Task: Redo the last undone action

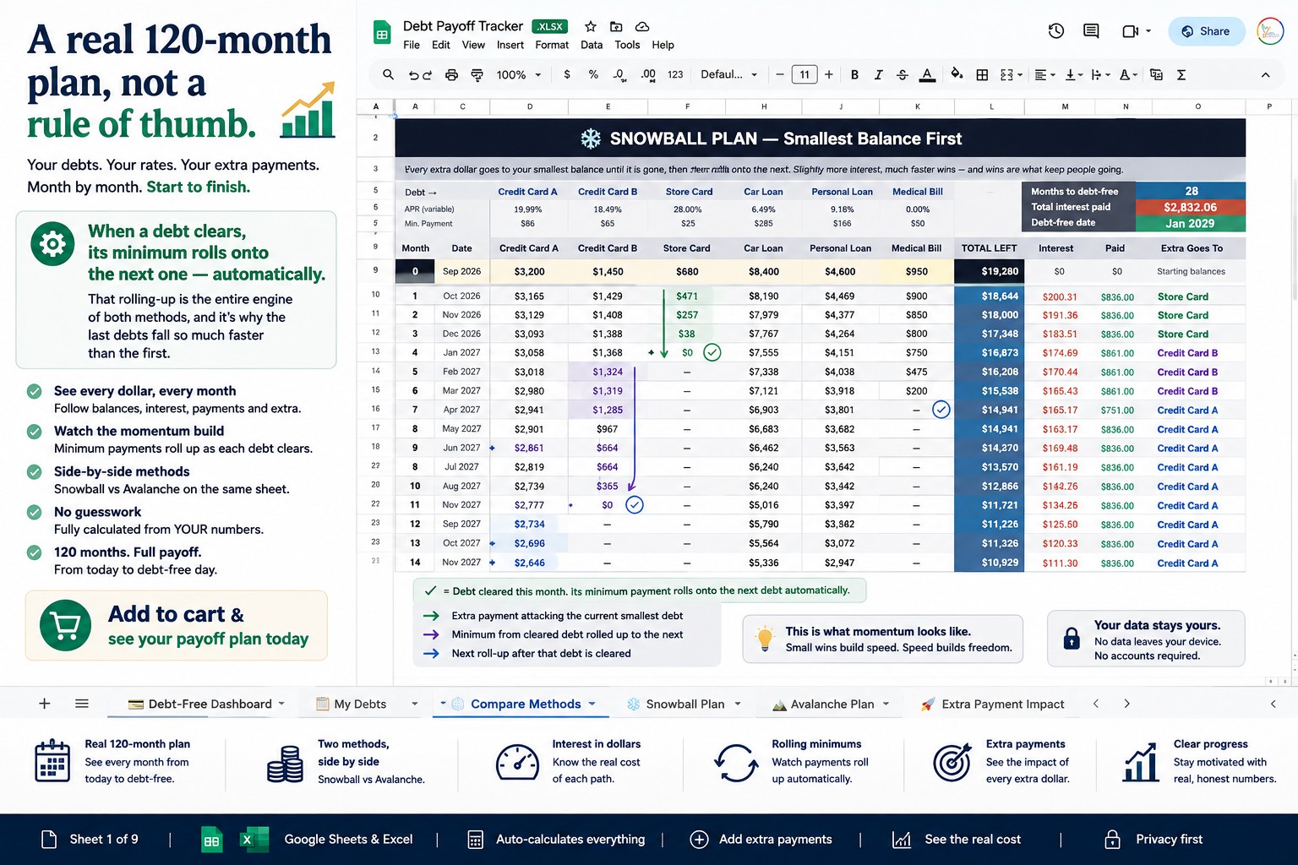Action: coord(428,75)
